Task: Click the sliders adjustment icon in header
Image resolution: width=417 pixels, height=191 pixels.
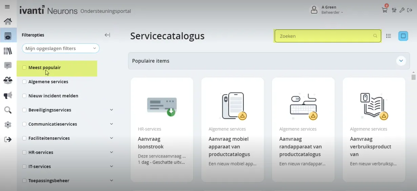Action: pos(394,10)
